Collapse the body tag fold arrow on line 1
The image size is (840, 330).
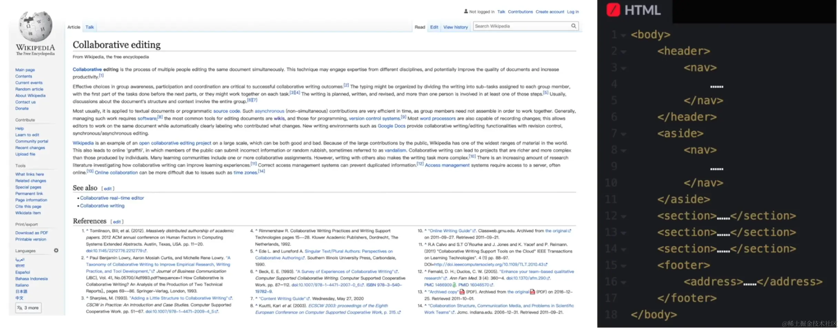click(x=623, y=35)
